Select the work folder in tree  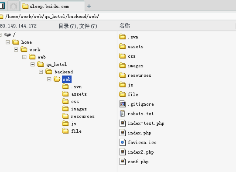point(35,50)
